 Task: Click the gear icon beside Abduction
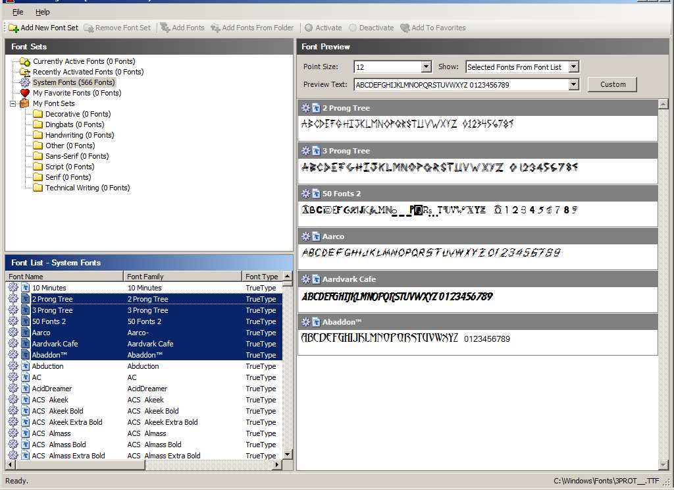tap(13, 366)
